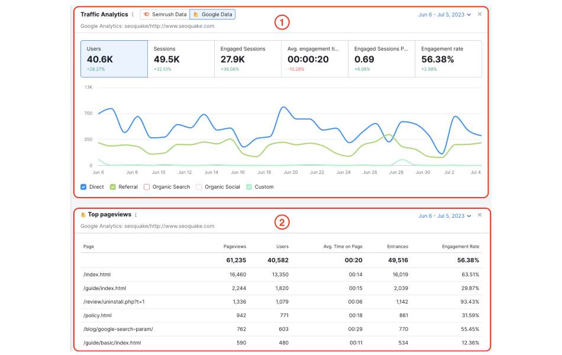Select the Engaged Sessions P... metric card
This screenshot has width=562, height=355.
pyautogui.click(x=382, y=59)
